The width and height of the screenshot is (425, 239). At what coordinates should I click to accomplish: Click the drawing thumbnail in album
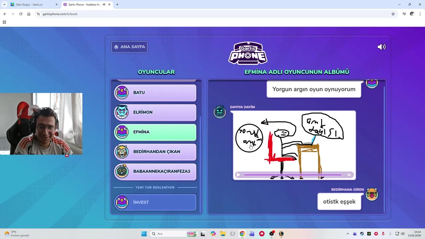point(294,145)
